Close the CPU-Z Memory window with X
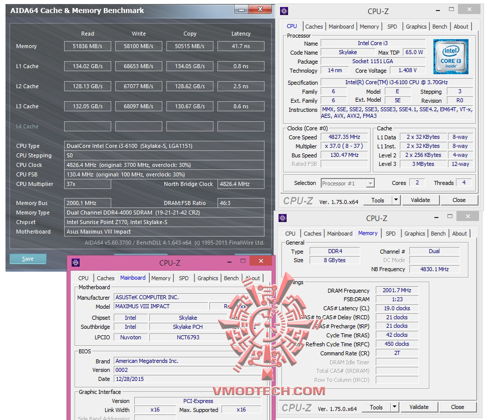The height and width of the screenshot is (420, 490). [x=467, y=216]
